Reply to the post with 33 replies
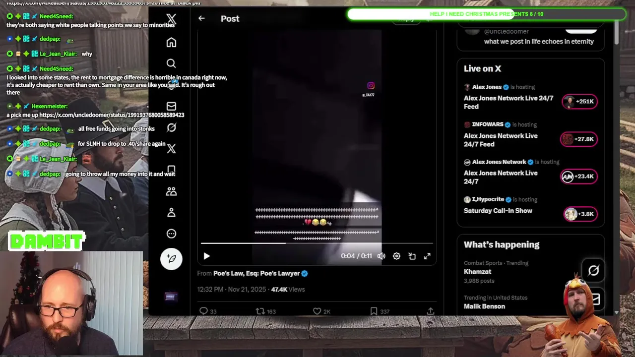 (208, 311)
